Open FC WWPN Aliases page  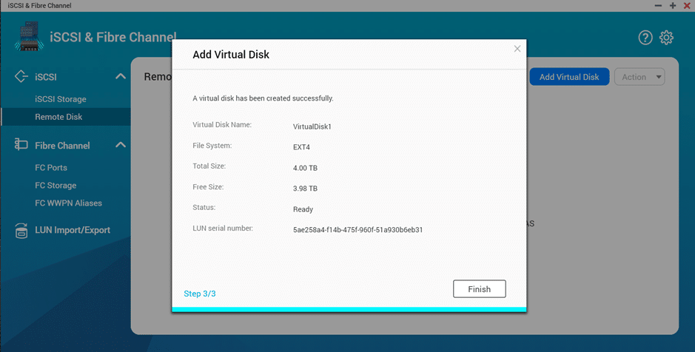pyautogui.click(x=68, y=203)
